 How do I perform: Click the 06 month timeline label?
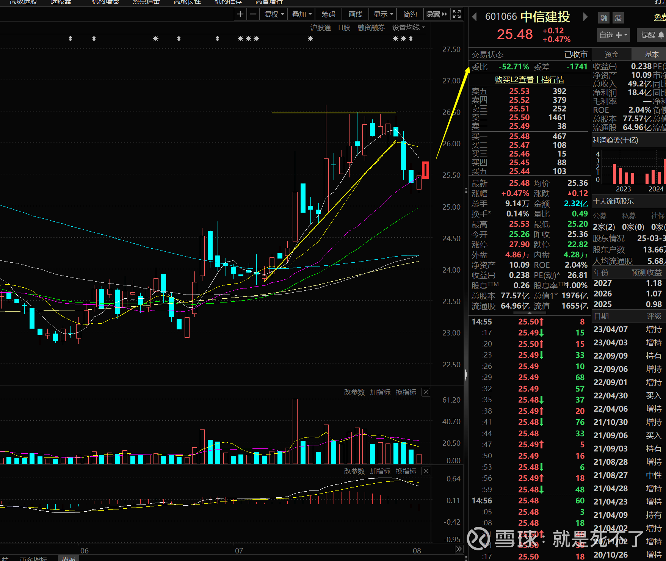coord(84,551)
